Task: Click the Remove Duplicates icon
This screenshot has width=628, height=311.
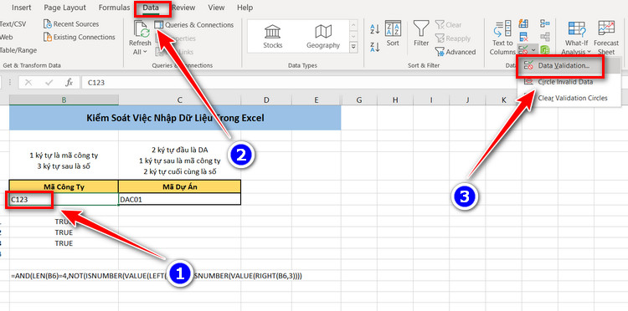Action: tap(523, 37)
